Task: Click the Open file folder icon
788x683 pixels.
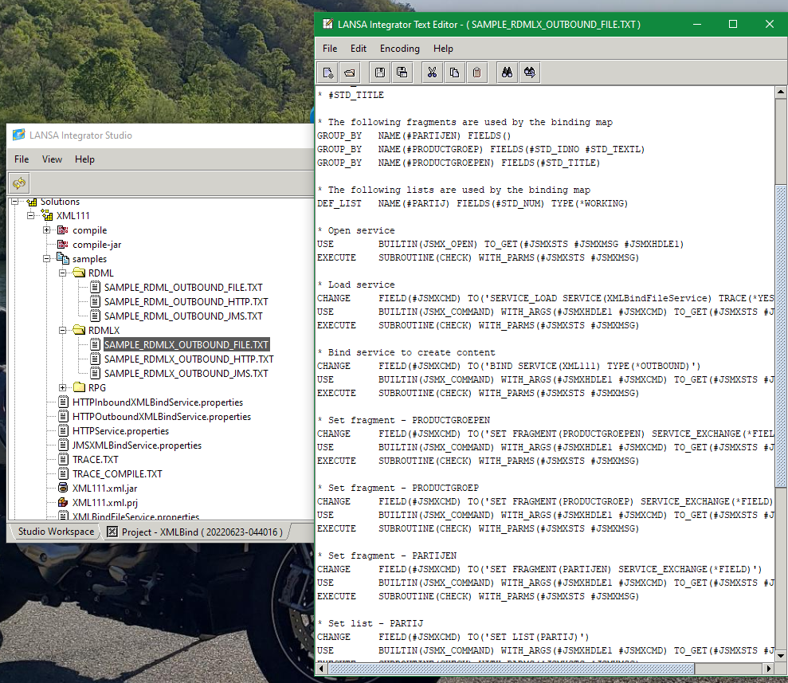Action: pyautogui.click(x=351, y=73)
